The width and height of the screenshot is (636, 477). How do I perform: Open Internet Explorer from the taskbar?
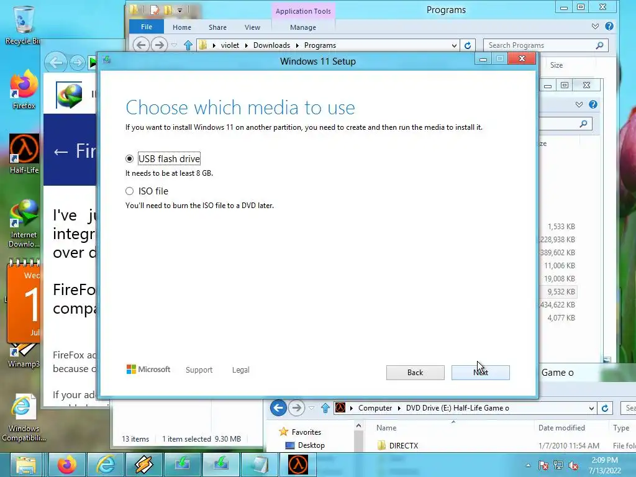click(x=106, y=465)
